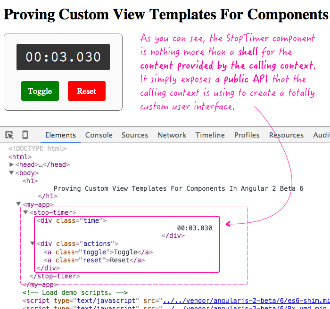
Task: Open the es6-shim script source link
Action: tap(247, 301)
